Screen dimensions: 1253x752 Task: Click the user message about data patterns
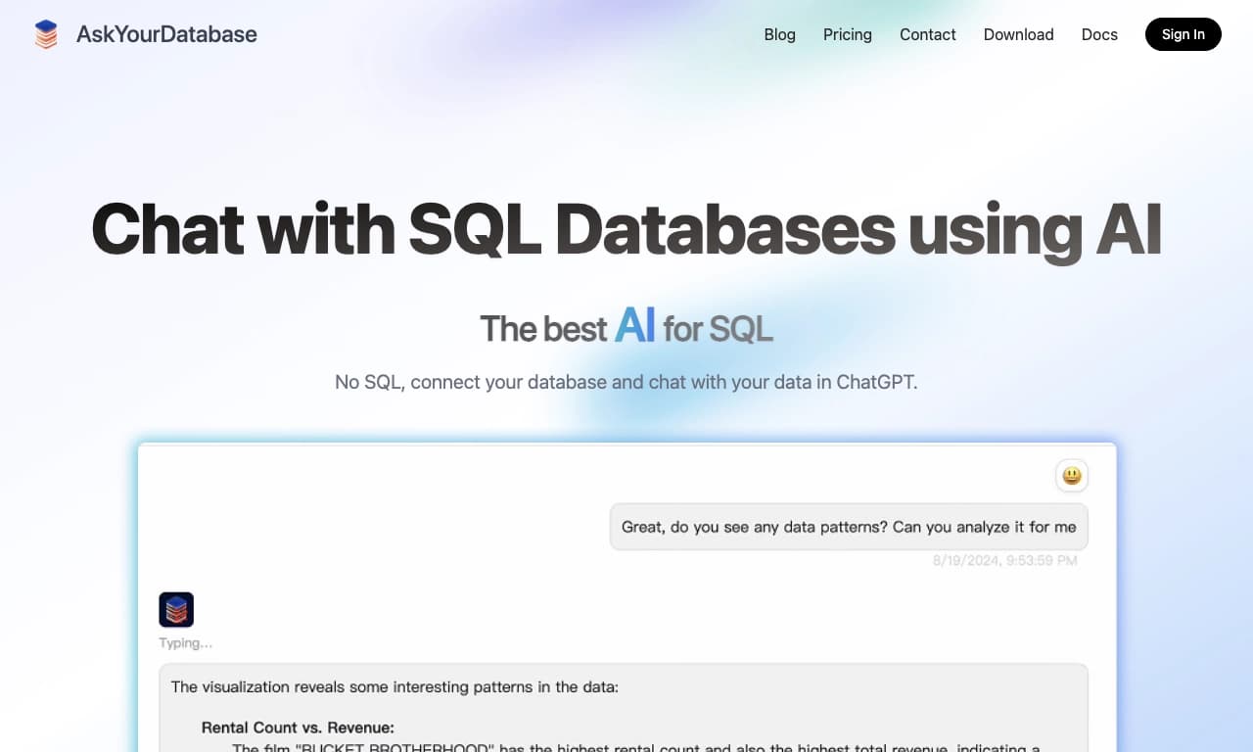[849, 527]
